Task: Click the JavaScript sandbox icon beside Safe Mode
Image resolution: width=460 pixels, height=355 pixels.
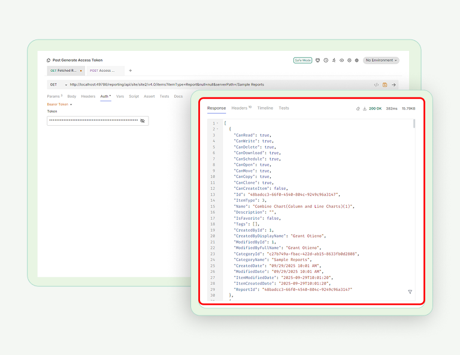Action: click(317, 60)
